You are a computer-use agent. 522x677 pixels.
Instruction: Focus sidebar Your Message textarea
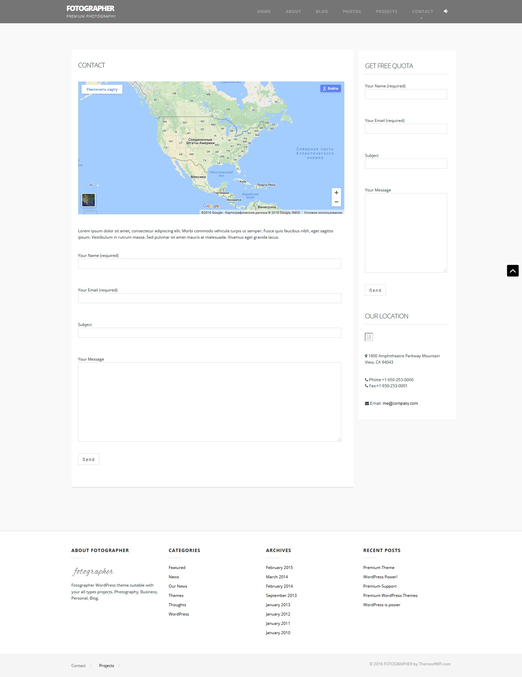[406, 233]
